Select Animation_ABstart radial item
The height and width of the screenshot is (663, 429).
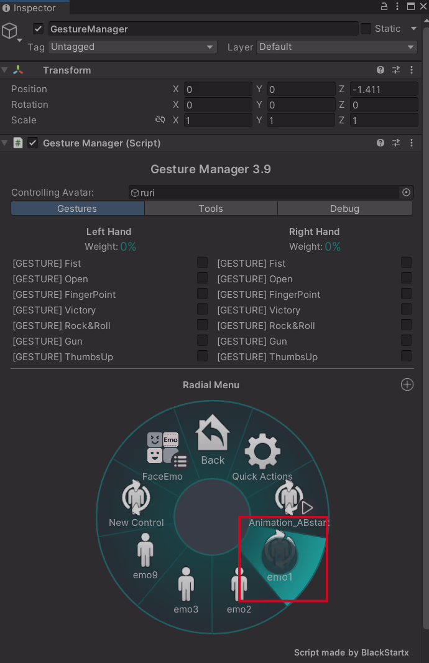tap(289, 504)
